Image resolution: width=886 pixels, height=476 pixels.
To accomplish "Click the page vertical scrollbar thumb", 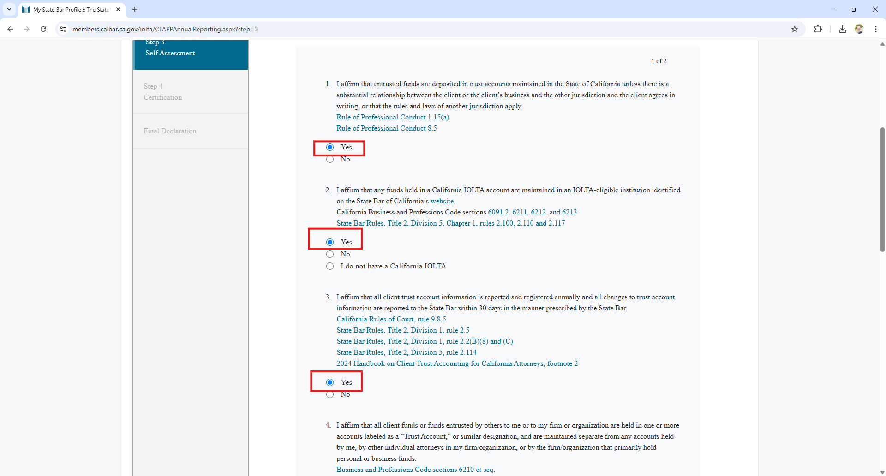I will coord(882,189).
